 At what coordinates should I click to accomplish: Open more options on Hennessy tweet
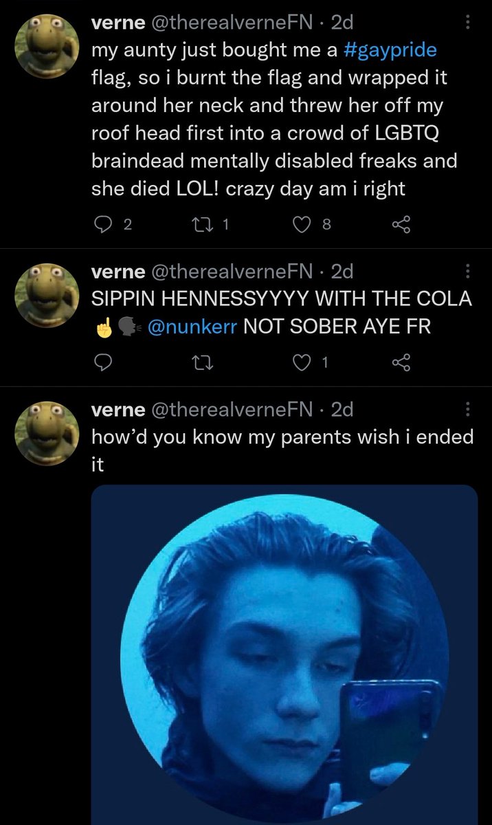pyautogui.click(x=468, y=272)
